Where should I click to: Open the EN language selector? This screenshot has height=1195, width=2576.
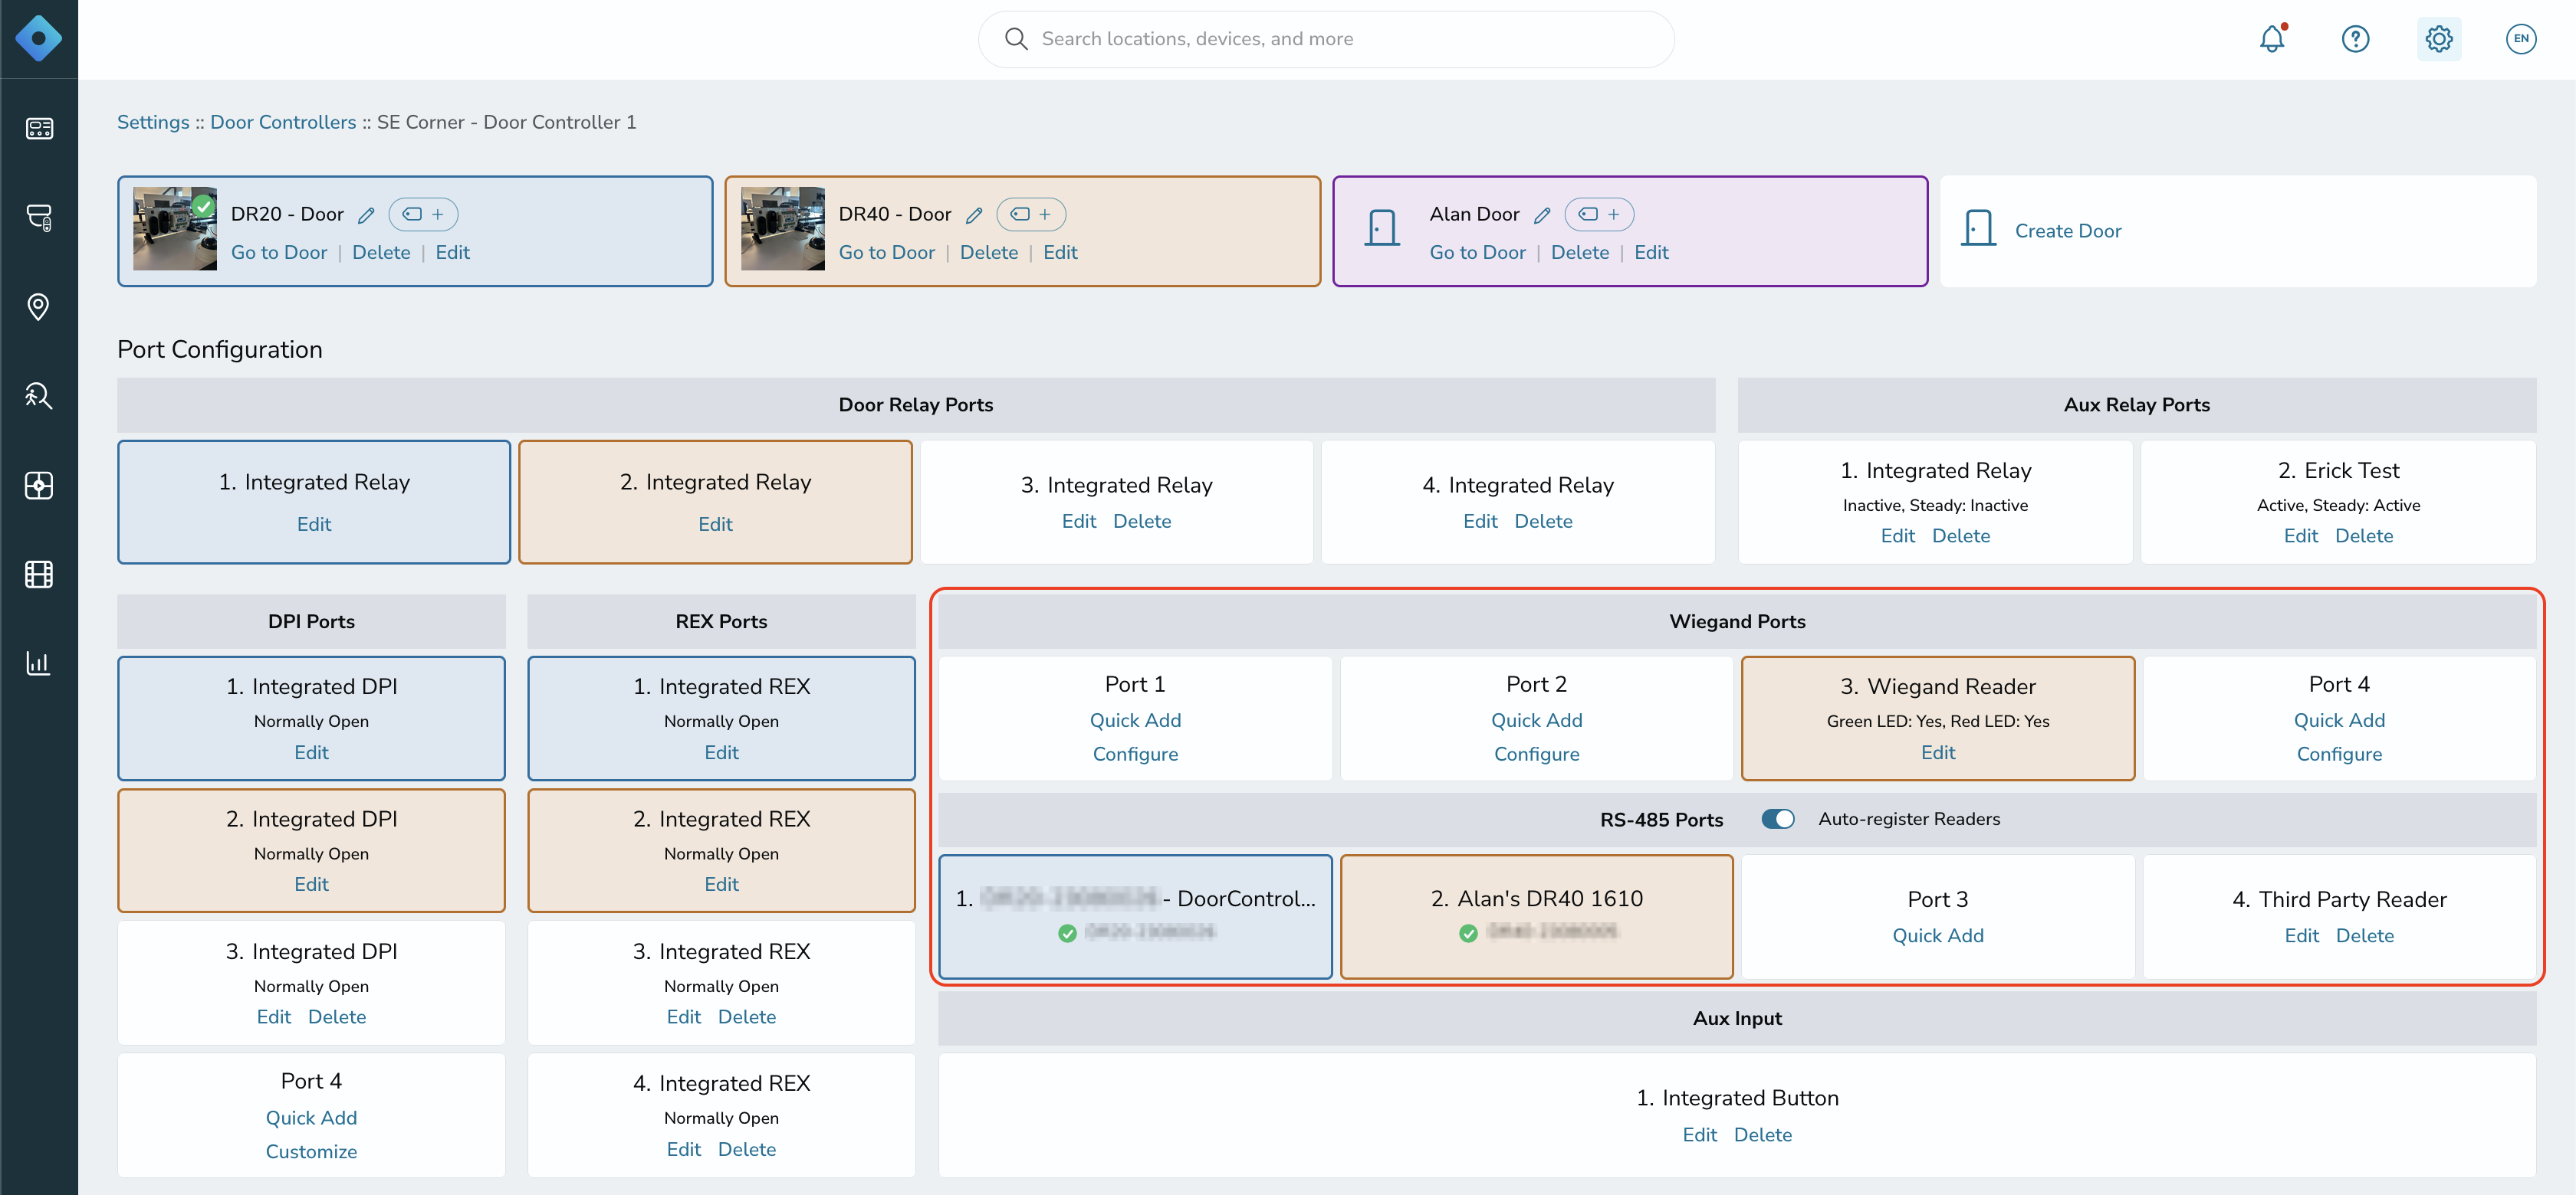2521,39
